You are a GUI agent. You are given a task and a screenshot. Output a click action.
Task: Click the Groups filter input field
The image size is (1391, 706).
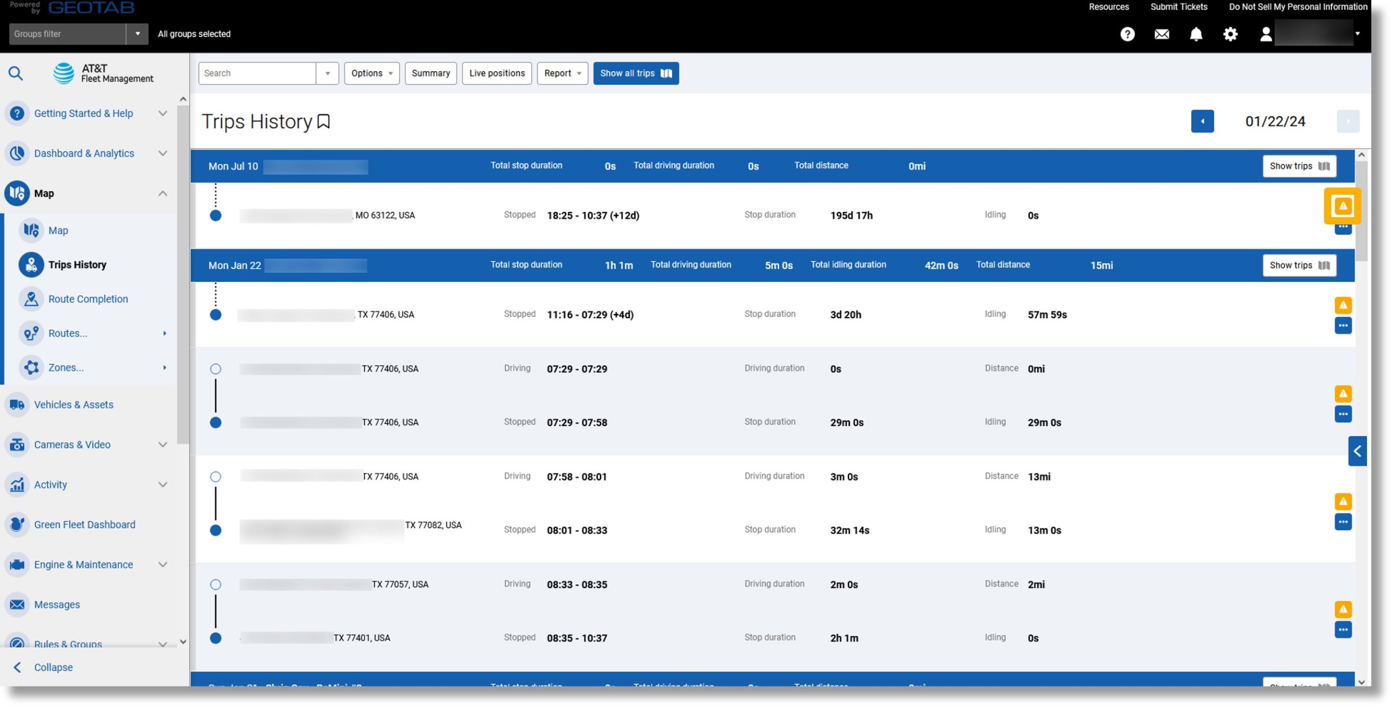(67, 34)
